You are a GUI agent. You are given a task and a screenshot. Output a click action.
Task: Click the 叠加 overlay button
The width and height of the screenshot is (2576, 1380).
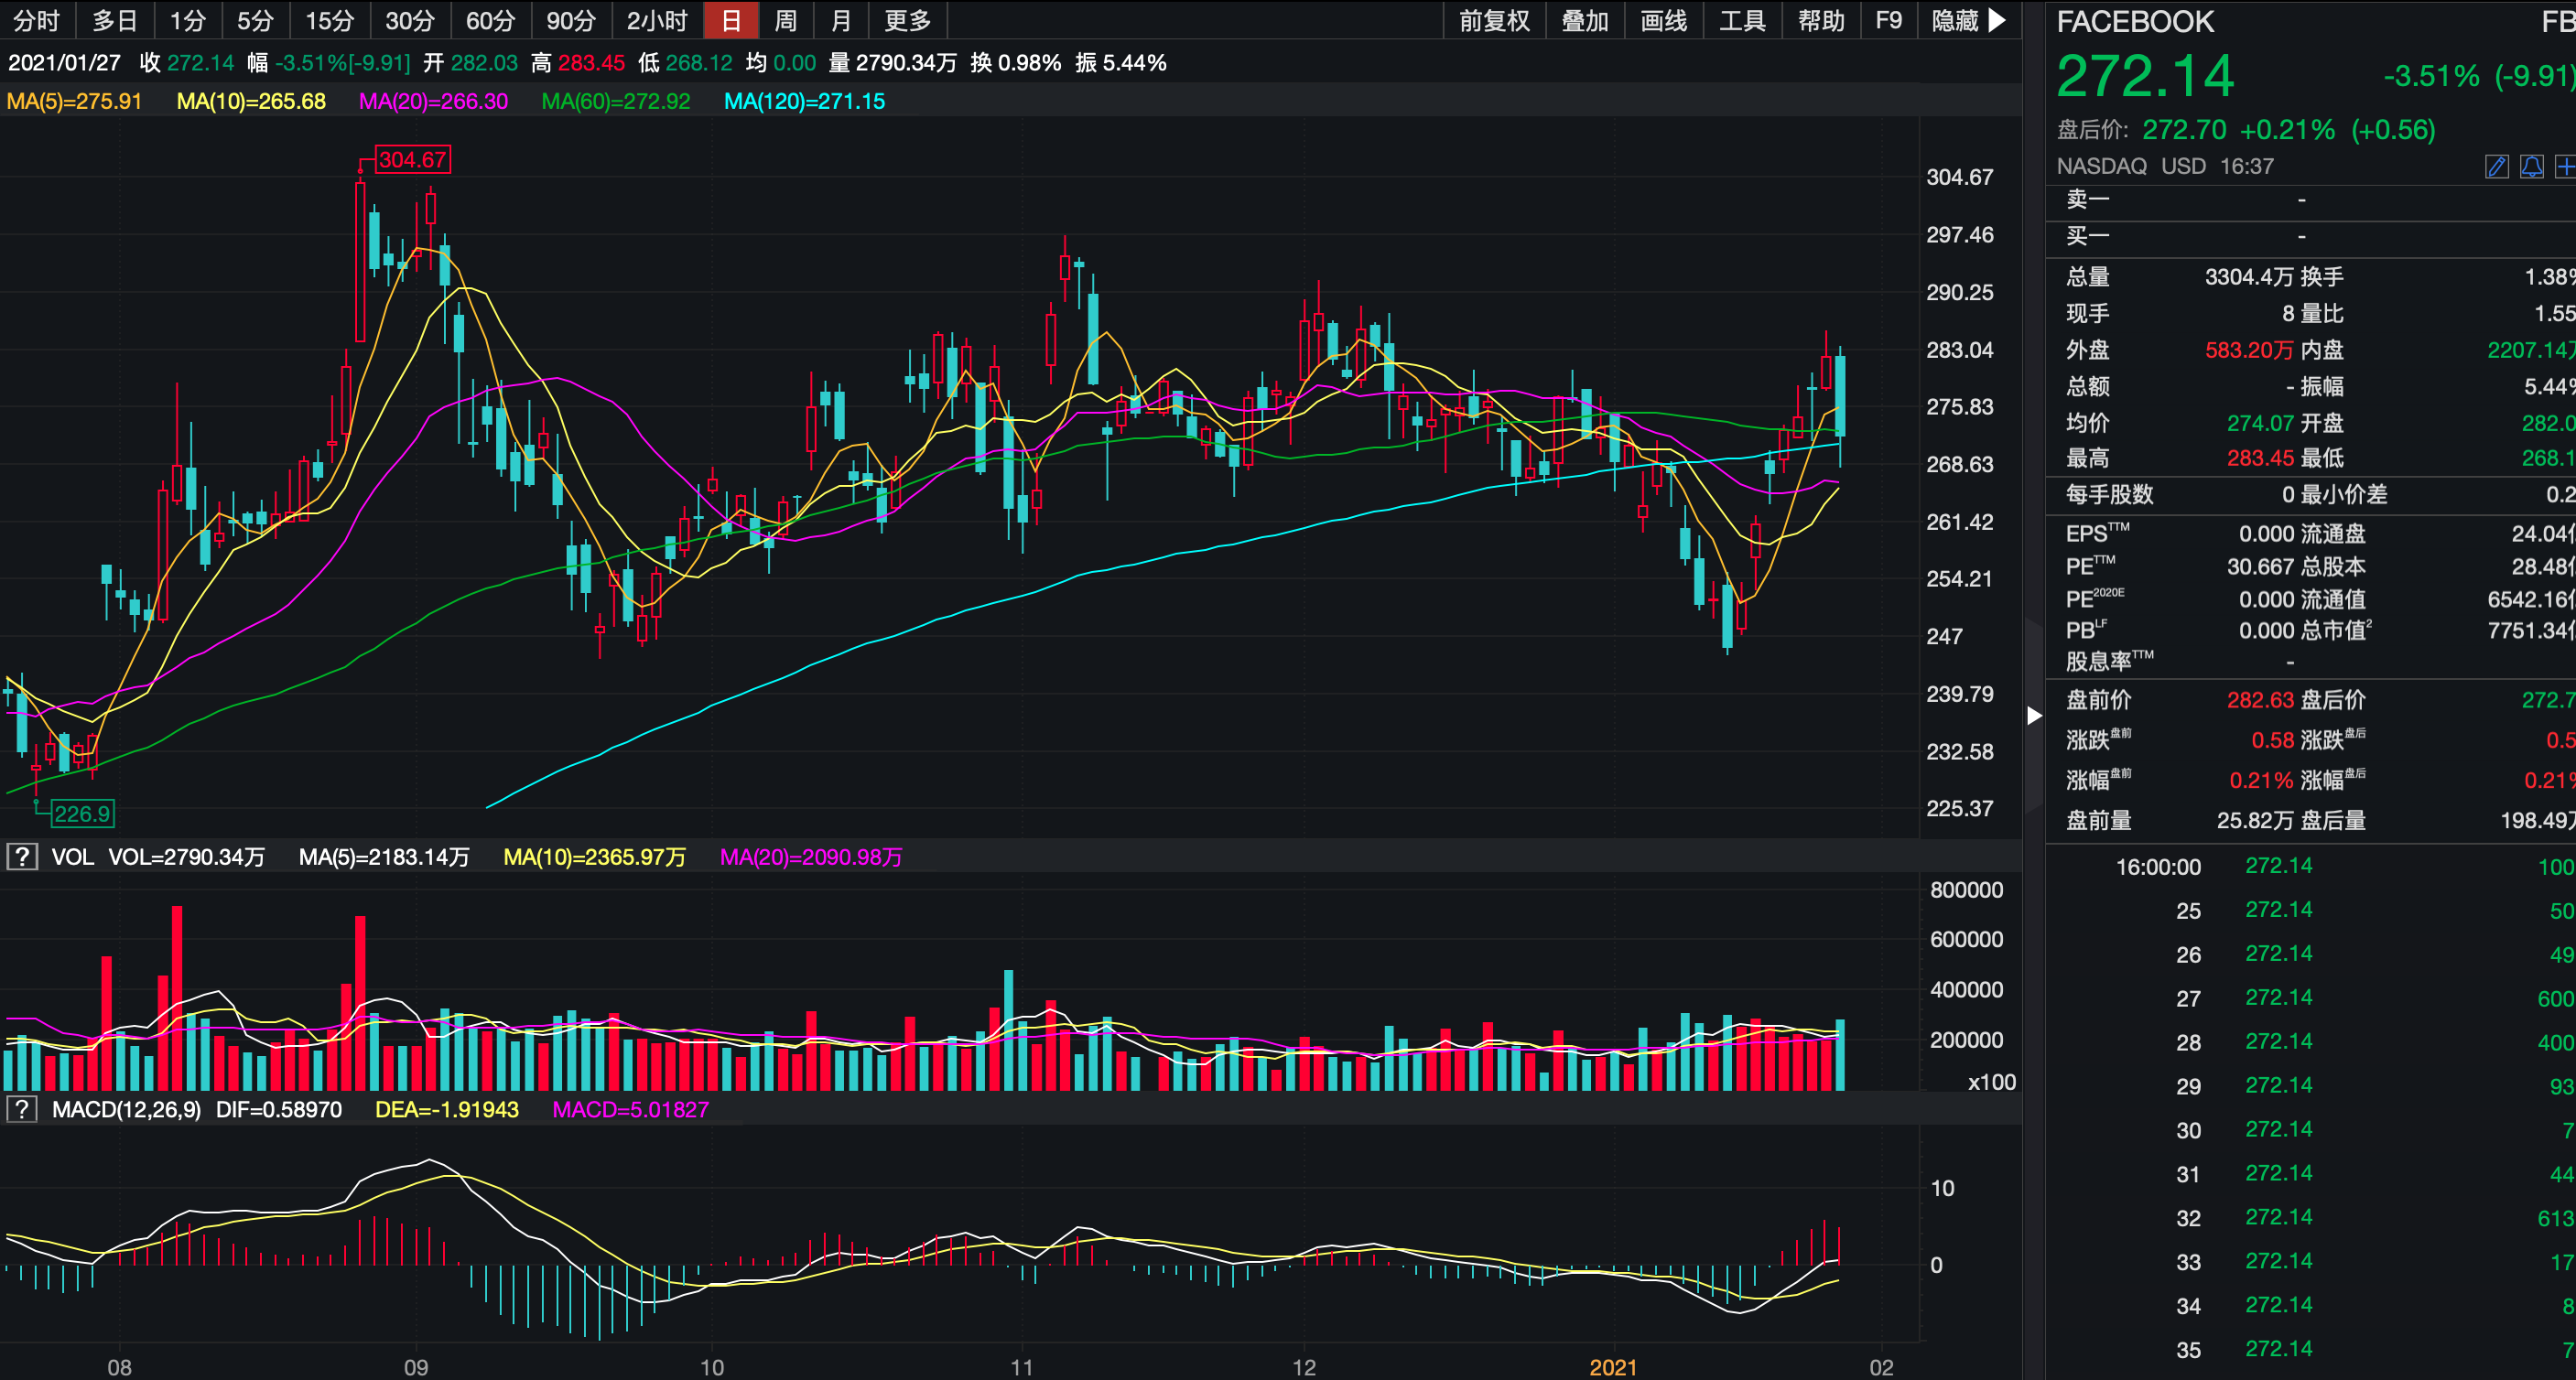pyautogui.click(x=1585, y=20)
